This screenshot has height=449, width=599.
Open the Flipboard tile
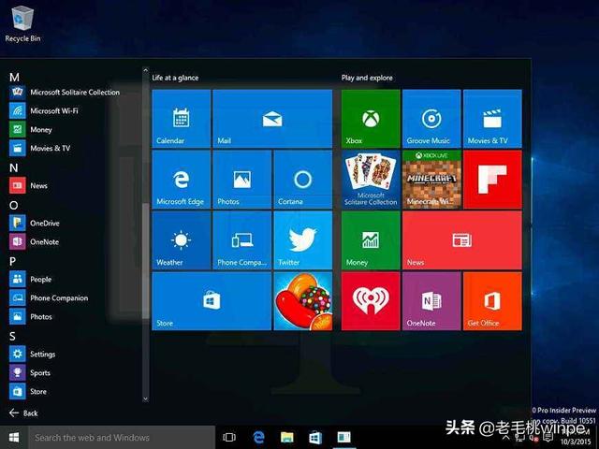(492, 180)
